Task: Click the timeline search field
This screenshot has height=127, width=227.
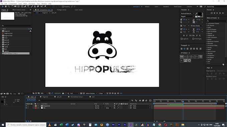Action: [x=83, y=100]
